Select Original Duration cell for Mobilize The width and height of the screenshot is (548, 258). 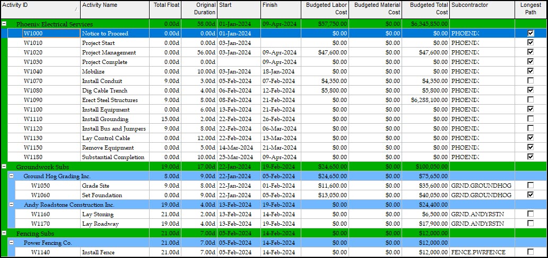(x=199, y=71)
